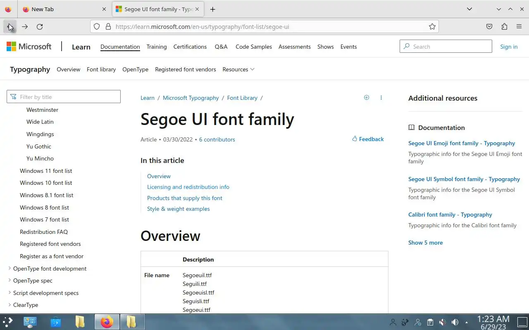Click the browser Back arrow button
The image size is (529, 330).
pos(10,26)
